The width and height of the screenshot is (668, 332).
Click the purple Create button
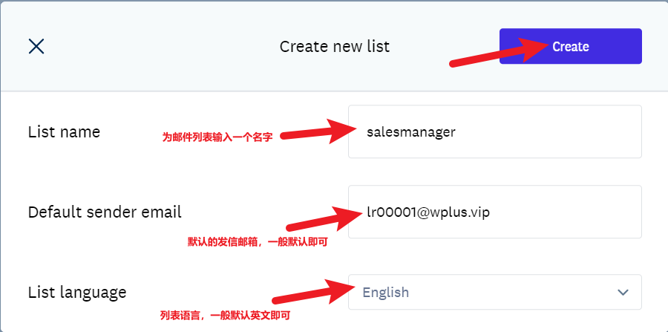click(x=571, y=46)
